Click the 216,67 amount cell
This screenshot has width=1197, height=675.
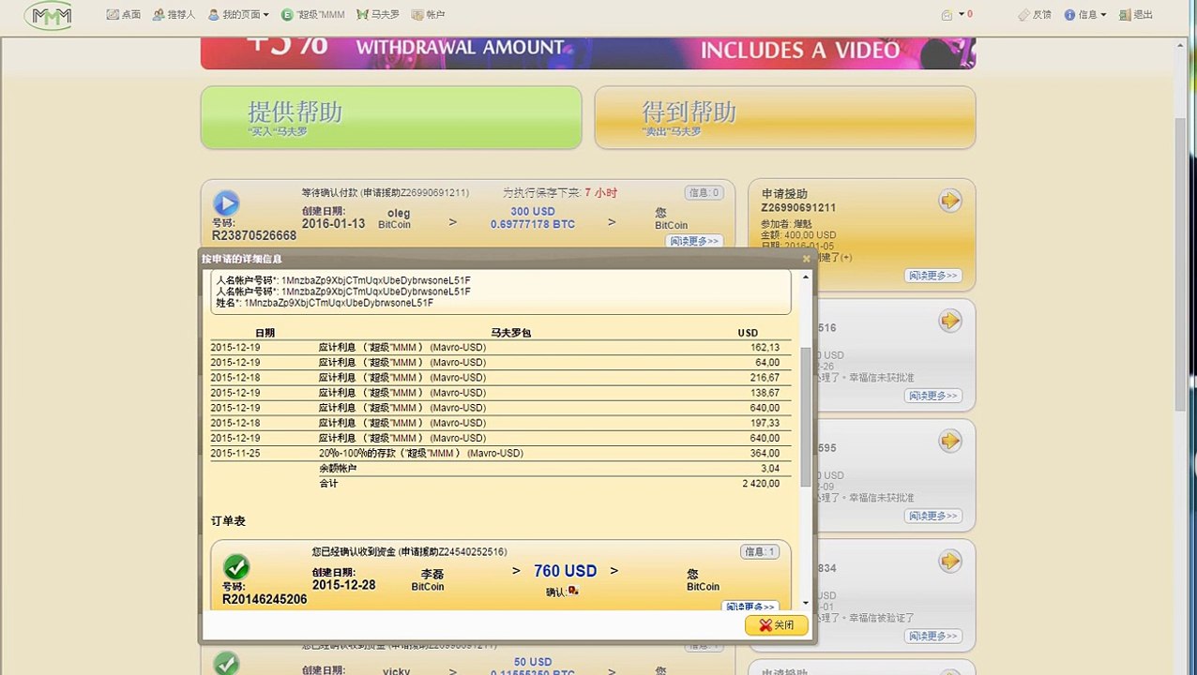[765, 378]
